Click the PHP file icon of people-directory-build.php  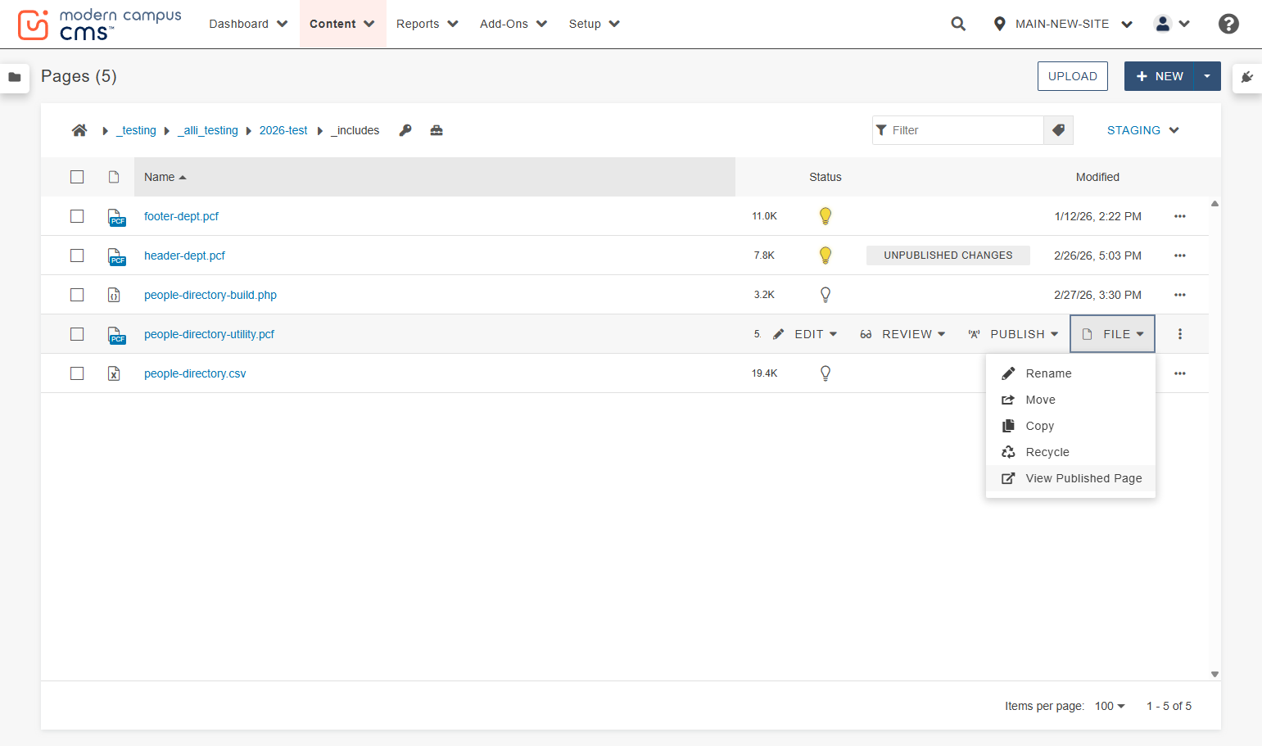[114, 295]
